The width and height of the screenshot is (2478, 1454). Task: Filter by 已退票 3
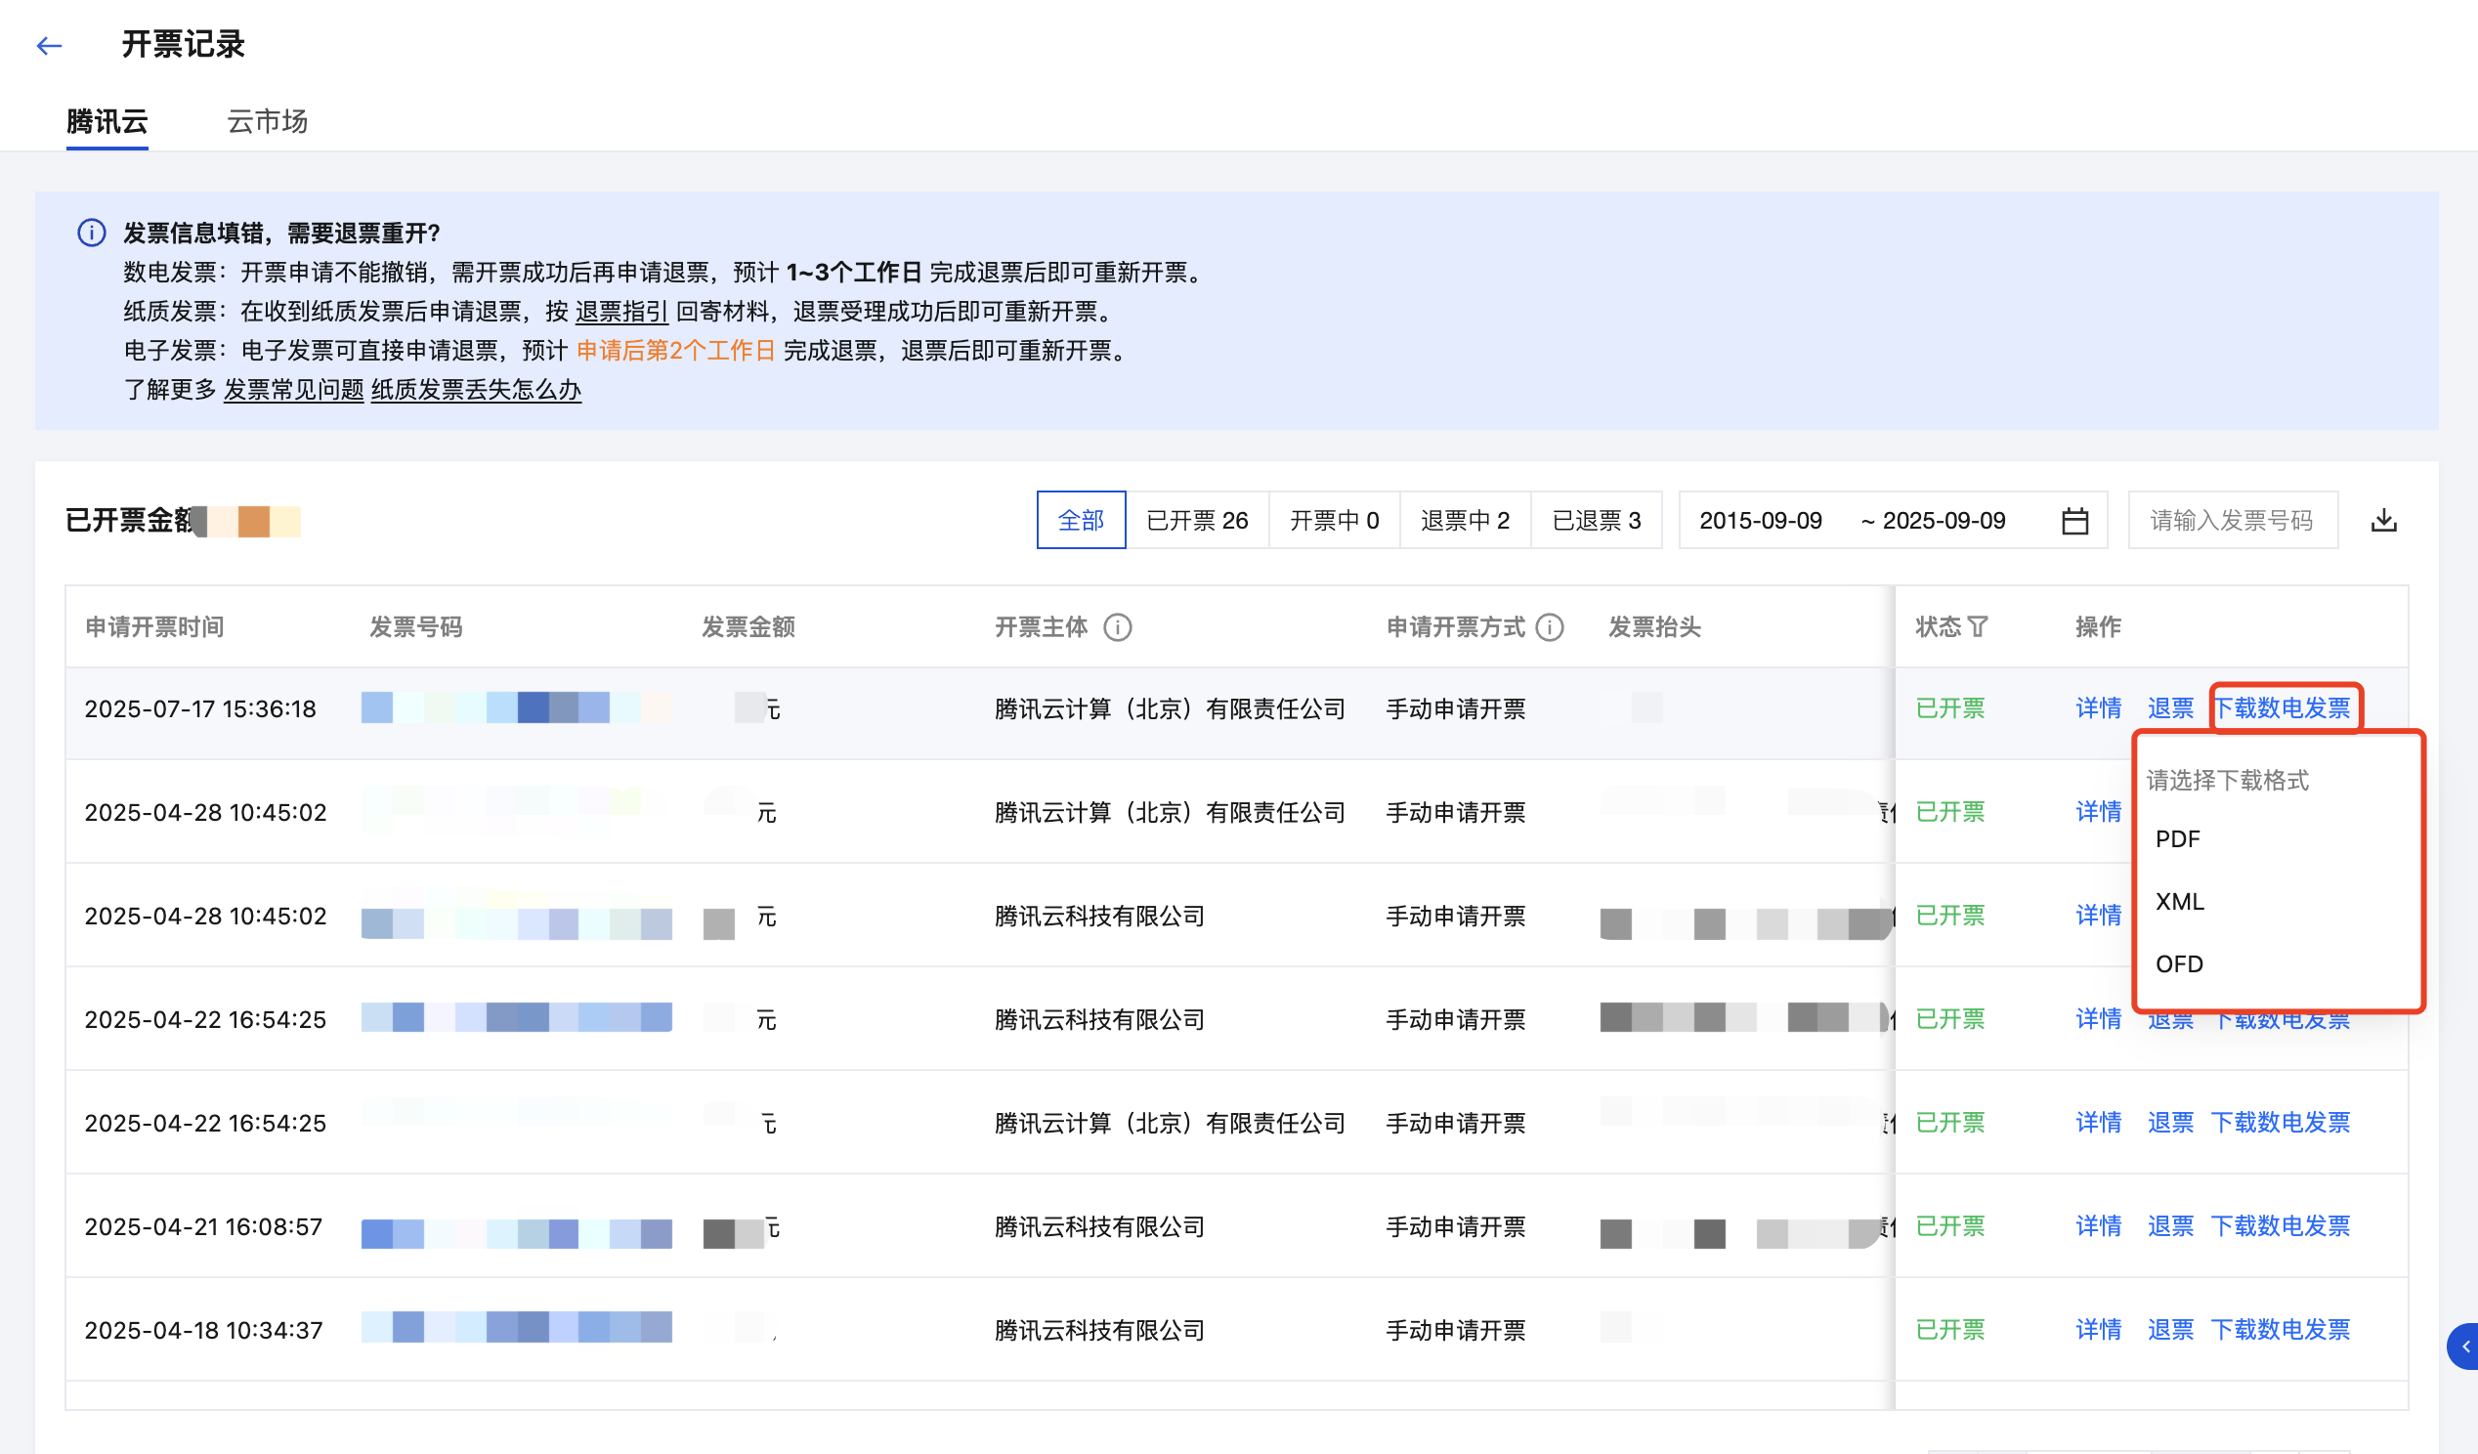[1596, 520]
